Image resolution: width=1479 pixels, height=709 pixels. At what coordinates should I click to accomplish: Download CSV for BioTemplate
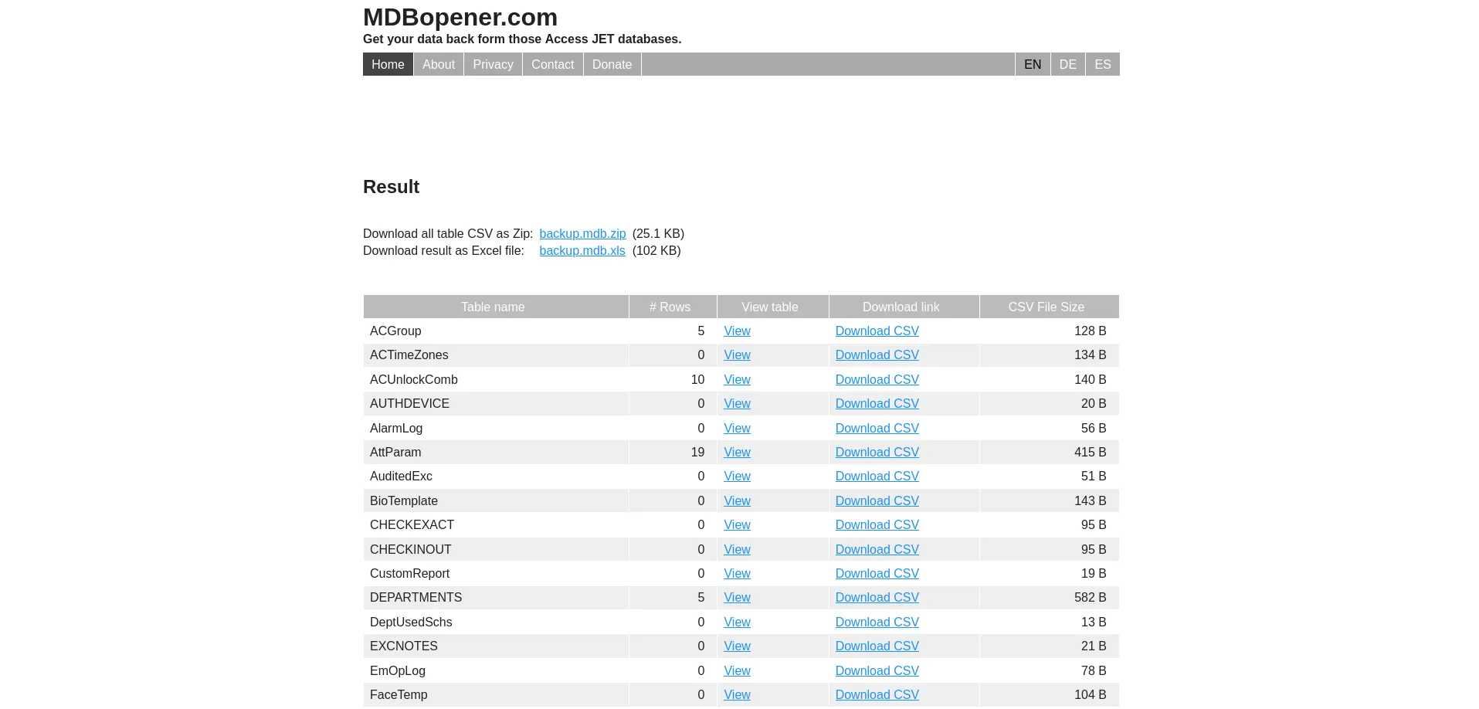[x=877, y=500]
